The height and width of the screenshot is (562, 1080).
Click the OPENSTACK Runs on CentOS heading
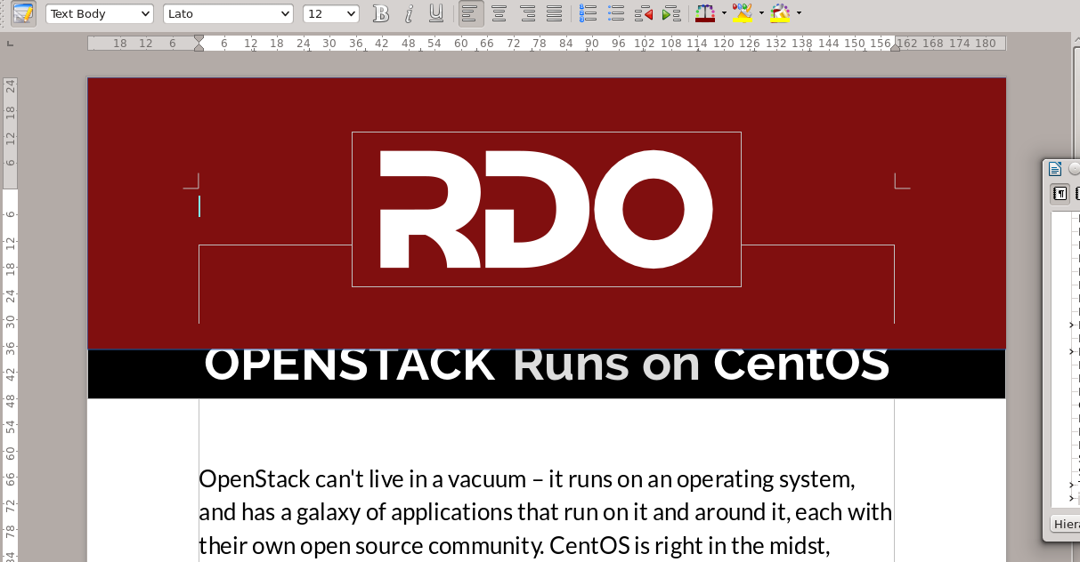click(x=546, y=364)
